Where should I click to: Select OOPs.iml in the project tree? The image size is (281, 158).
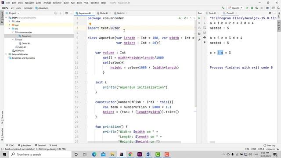(19, 50)
